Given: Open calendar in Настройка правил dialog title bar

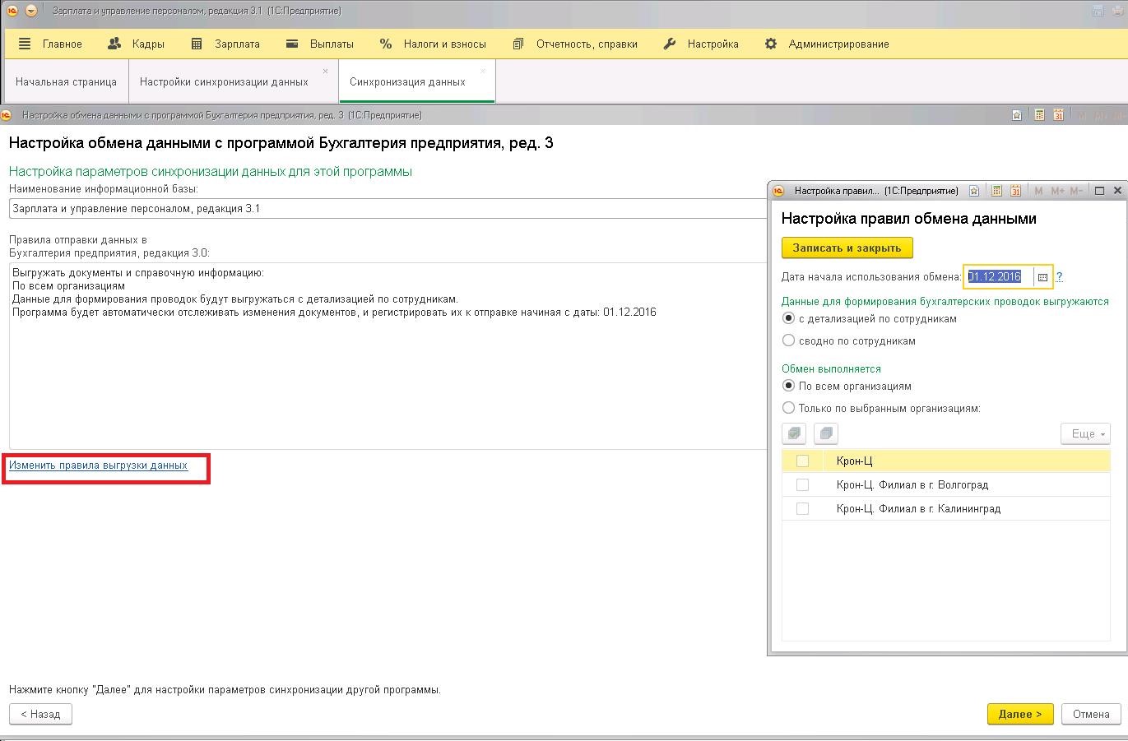Looking at the screenshot, I should [1016, 191].
